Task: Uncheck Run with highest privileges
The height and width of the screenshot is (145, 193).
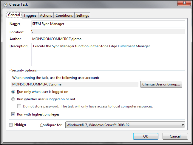Action: coord(13,114)
